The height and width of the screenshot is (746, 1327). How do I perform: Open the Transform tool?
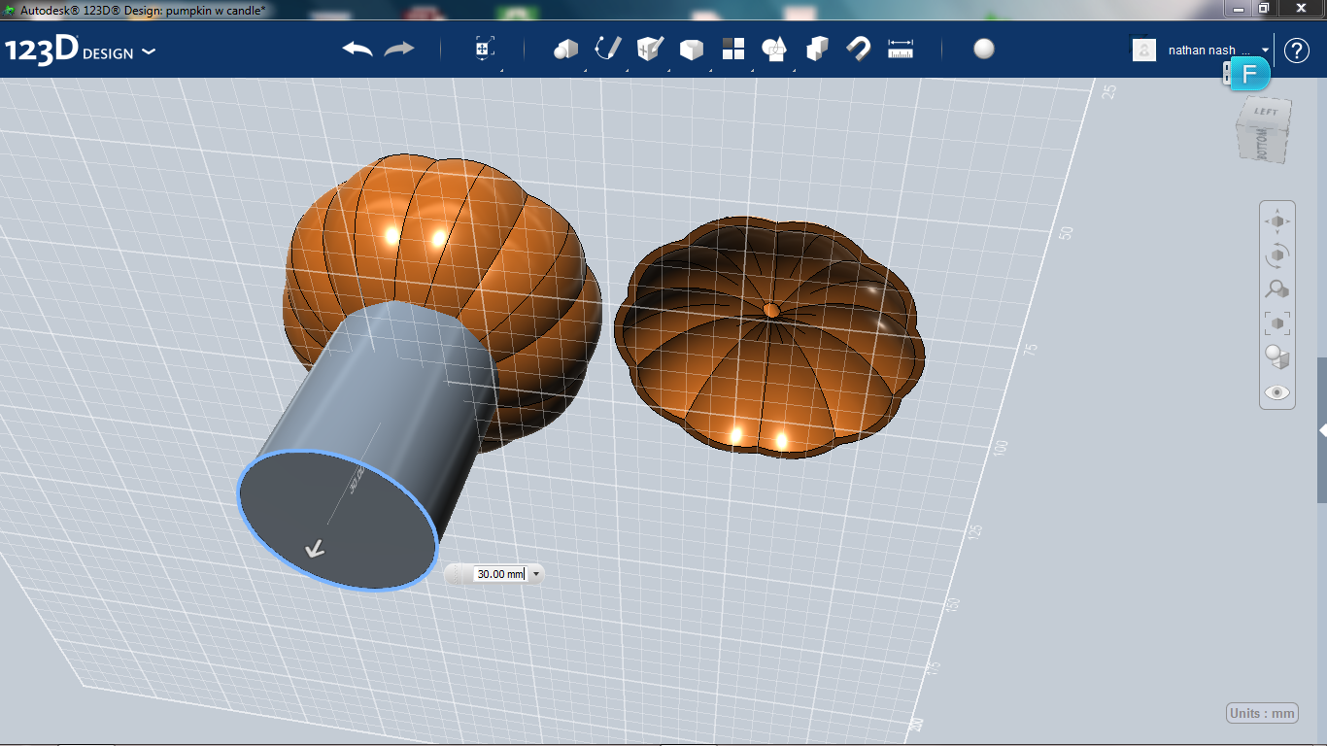coord(485,49)
